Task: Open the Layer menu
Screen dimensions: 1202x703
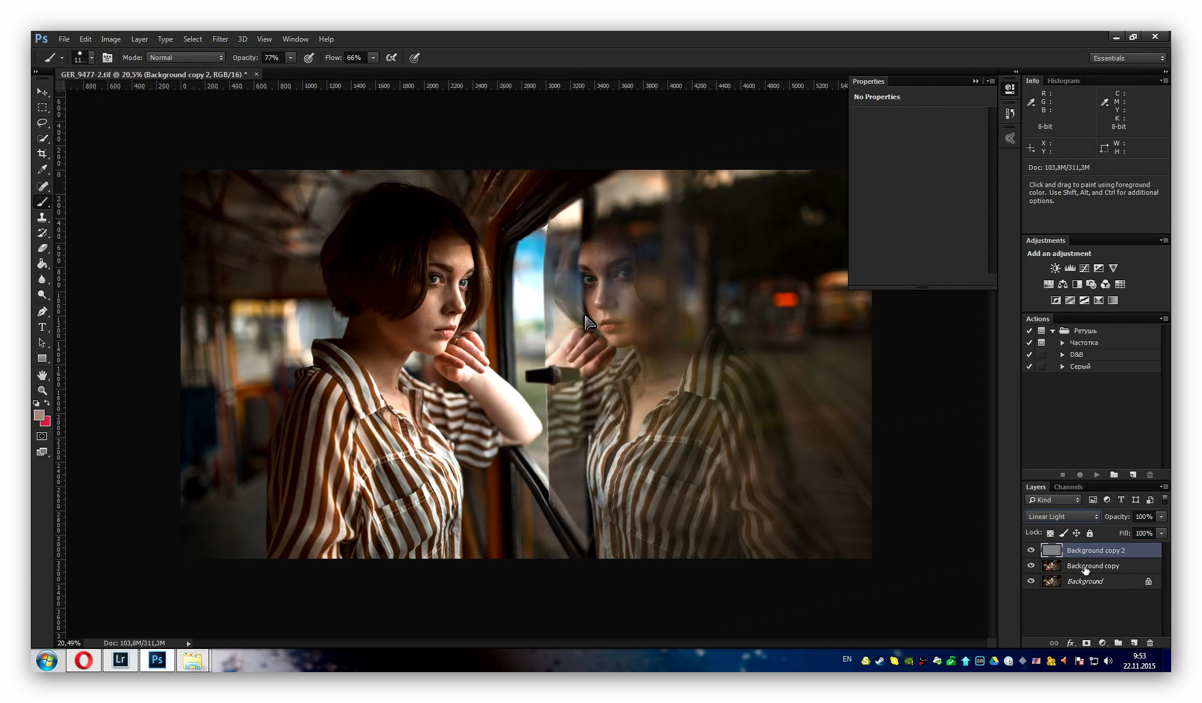Action: point(140,39)
